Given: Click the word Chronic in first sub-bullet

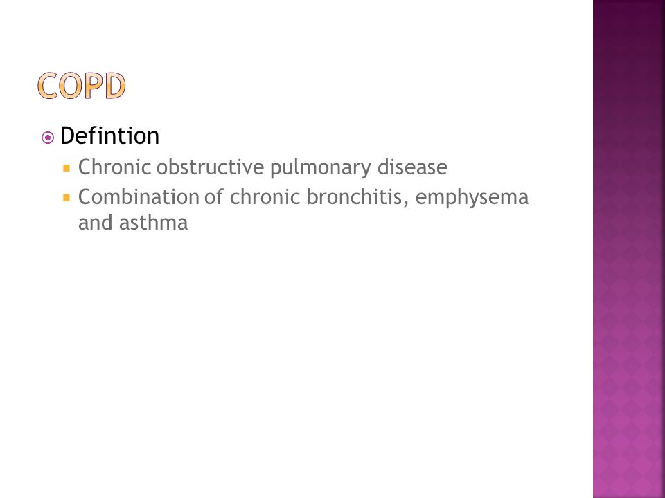Looking at the screenshot, I should click(115, 167).
